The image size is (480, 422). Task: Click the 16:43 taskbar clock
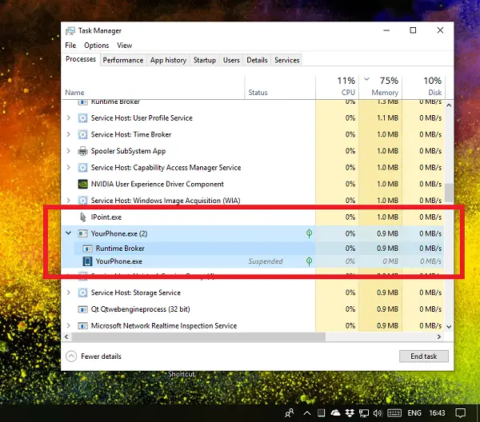coord(437,413)
